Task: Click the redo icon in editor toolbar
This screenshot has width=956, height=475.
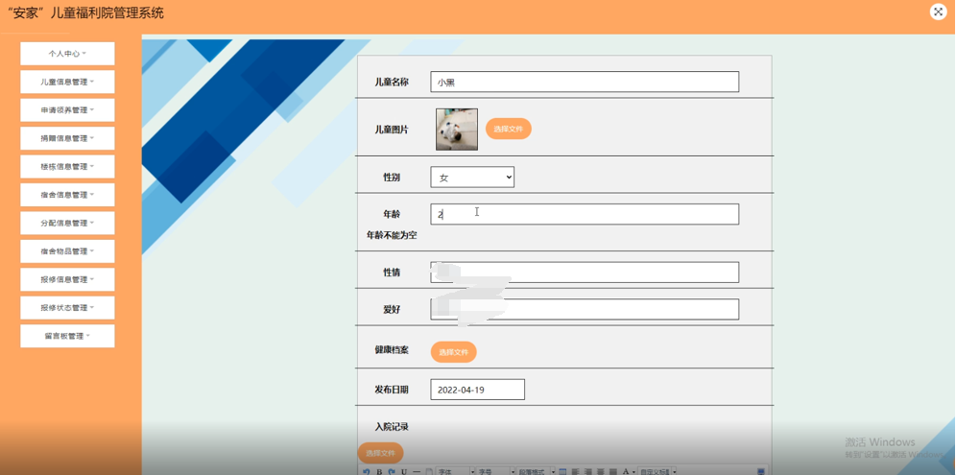Action: [x=391, y=472]
